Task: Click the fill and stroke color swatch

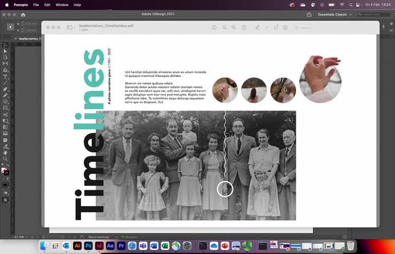Action: (x=5, y=170)
